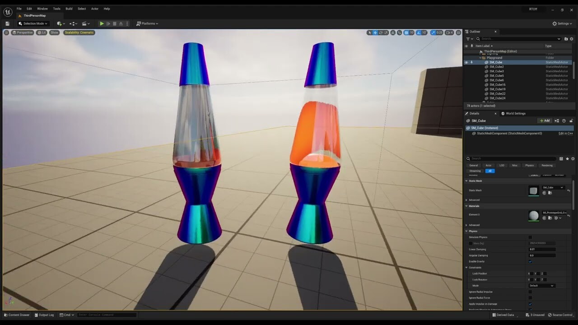The image size is (578, 325).
Task: Disable Enable Gravity checkbox
Action: click(530, 261)
